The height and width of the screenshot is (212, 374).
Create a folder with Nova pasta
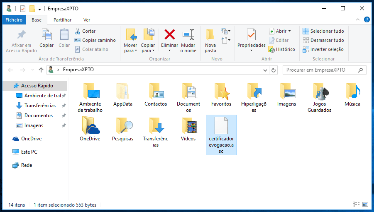[x=210, y=41]
